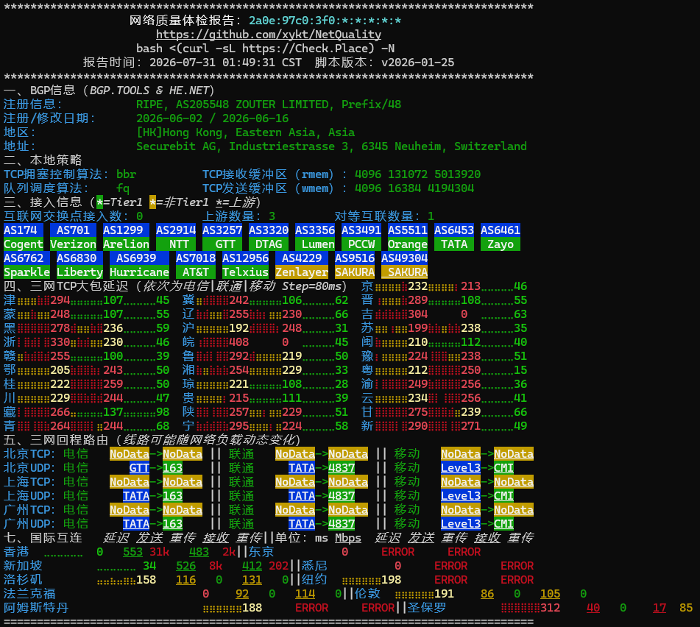Click the Telxius label
This screenshot has width=700, height=627.
(x=245, y=272)
